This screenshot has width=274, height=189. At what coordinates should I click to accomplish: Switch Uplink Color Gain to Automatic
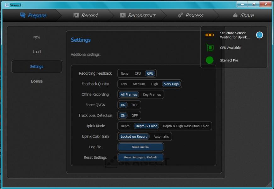pos(161,136)
